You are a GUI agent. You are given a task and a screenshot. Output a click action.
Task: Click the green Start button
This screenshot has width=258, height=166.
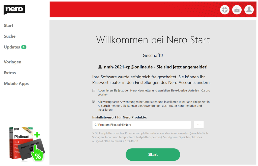pos(153,154)
